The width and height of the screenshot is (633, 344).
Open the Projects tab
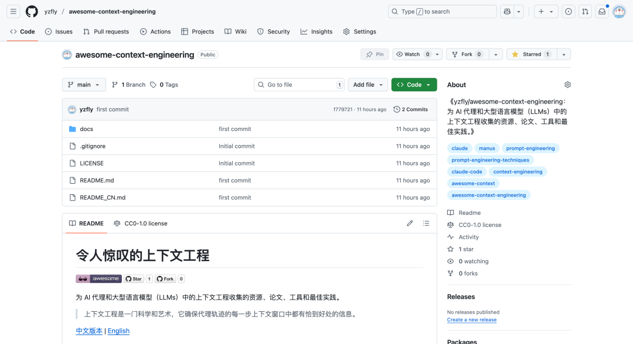point(198,32)
